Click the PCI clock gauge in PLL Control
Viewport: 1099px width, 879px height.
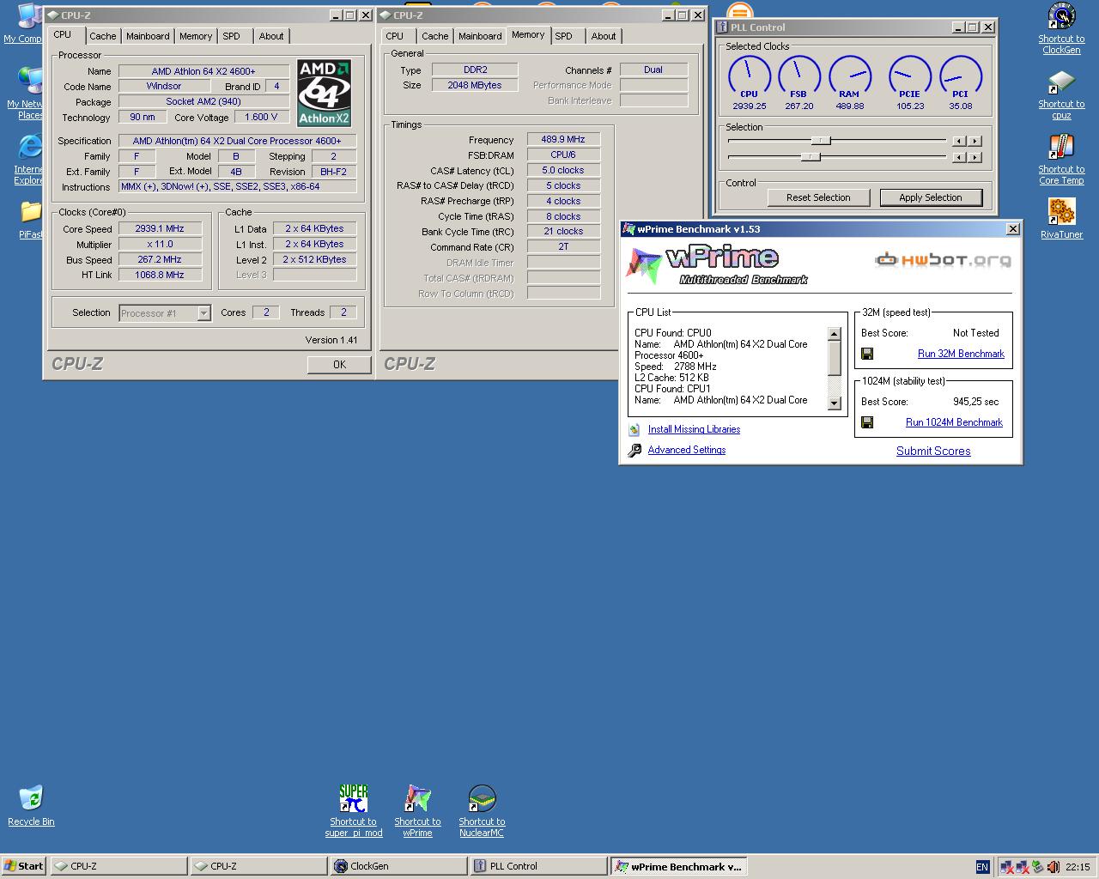pos(960,77)
